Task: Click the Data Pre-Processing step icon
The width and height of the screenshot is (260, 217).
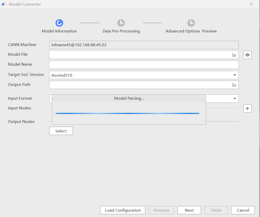Action: (x=121, y=23)
